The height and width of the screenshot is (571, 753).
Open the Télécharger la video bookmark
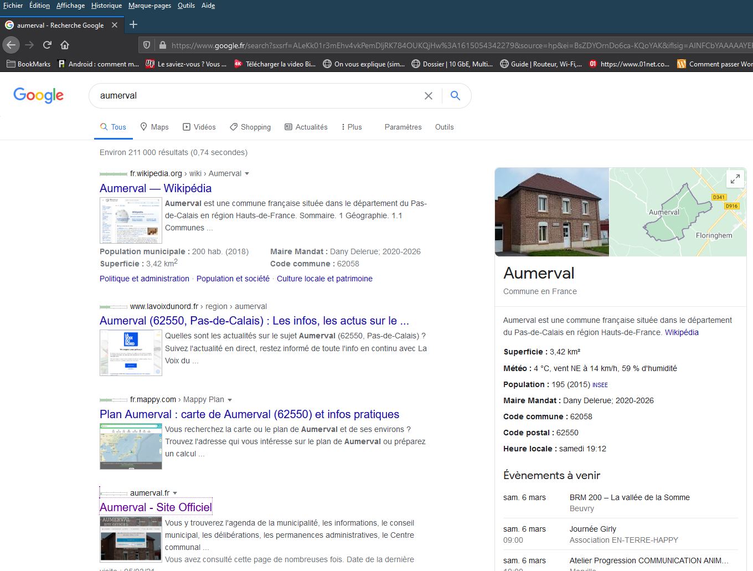[x=275, y=64]
